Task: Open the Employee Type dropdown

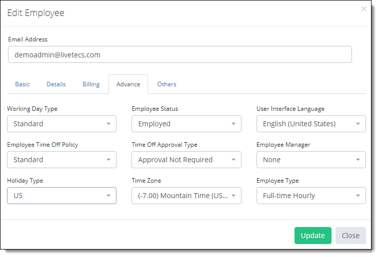Action: click(x=311, y=196)
